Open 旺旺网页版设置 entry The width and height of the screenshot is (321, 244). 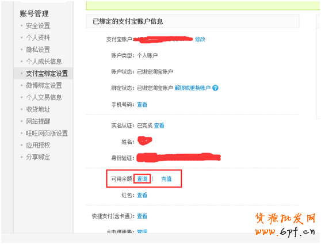(47, 134)
